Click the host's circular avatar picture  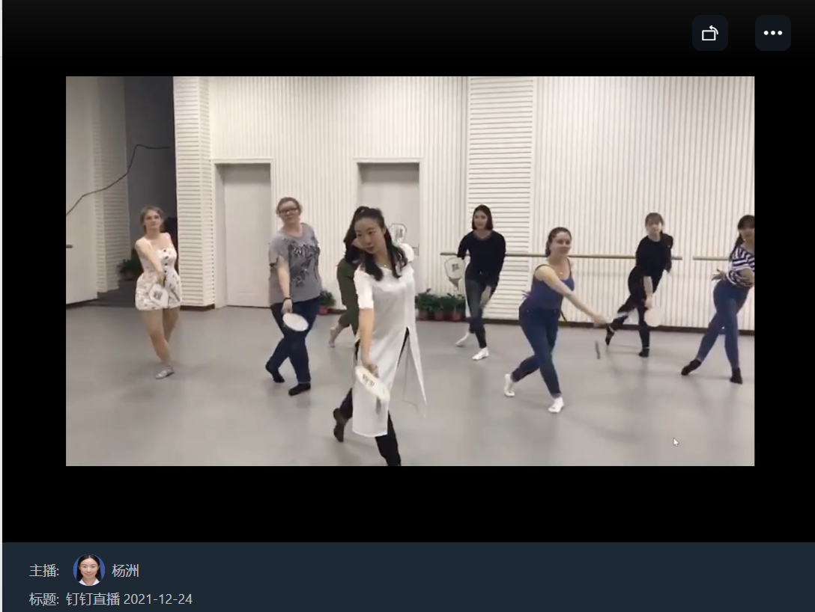pos(88,570)
